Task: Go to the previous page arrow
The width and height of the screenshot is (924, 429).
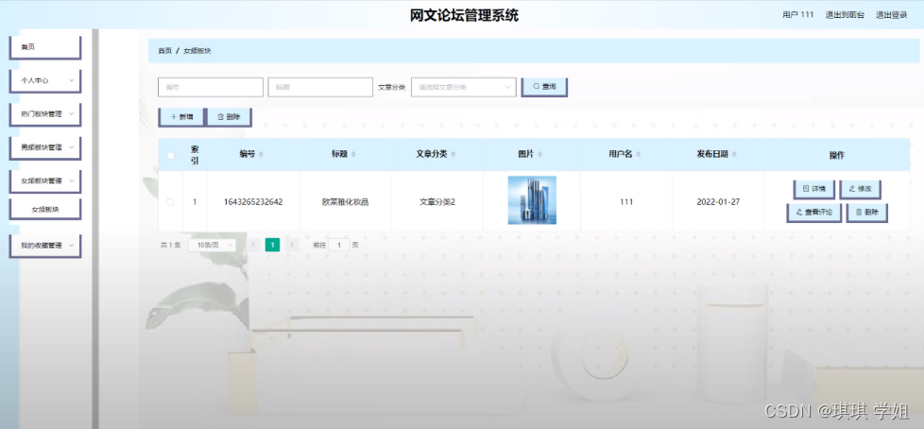Action: click(253, 245)
